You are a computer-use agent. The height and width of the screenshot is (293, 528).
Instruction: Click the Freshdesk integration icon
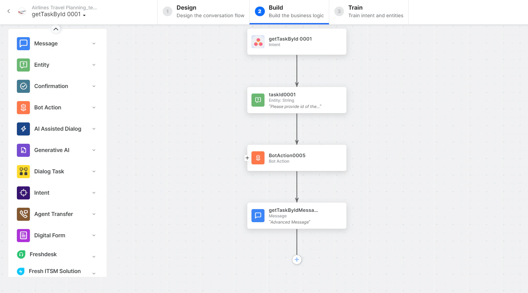coord(21,254)
